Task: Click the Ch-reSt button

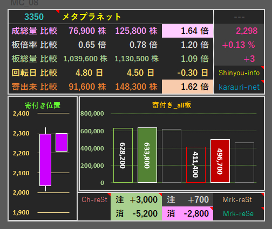Action: click(x=94, y=199)
